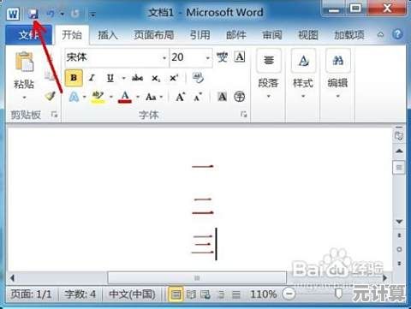The image size is (411, 309).
Task: Switch to the Page Layout (页面布局) tab
Action: point(154,35)
